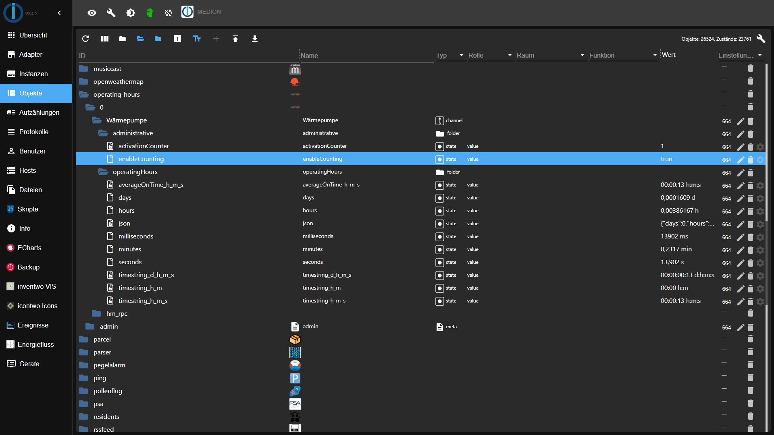Click the milliseconds value 13902 ms
This screenshot has height=435, width=774.
(674, 236)
